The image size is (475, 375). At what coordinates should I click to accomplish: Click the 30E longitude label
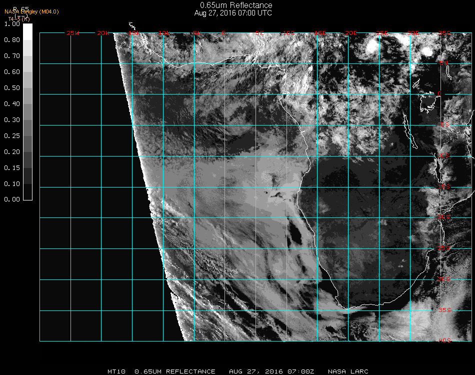coord(413,33)
